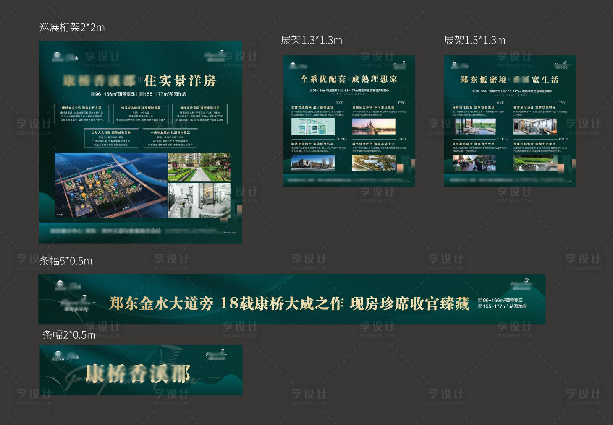Click the "THREE" label on the 全系优配套 poster

[341, 139]
